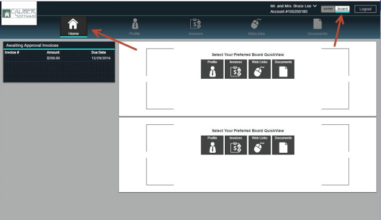Select Invoices tile in bottom QuickView
381x220 pixels.
click(236, 145)
